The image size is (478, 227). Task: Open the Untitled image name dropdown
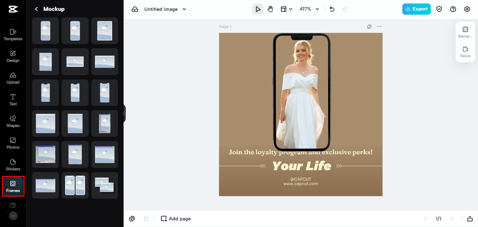point(165,9)
